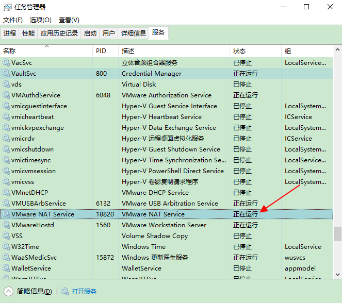Click the gear icon beside VacSvc
This screenshot has width=342, height=303.
click(6, 62)
